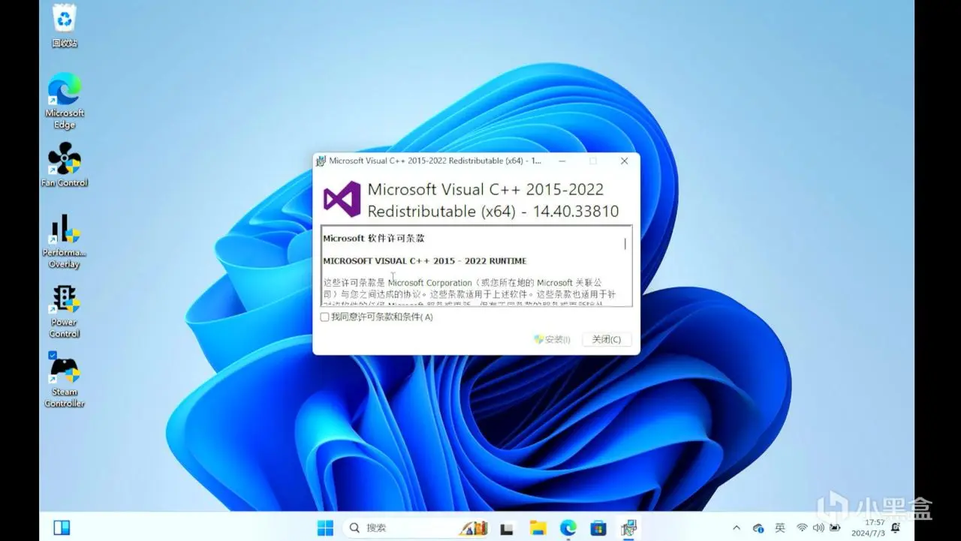Open the Recycle Bin desktop icon
The height and width of the screenshot is (541, 961).
point(65,25)
